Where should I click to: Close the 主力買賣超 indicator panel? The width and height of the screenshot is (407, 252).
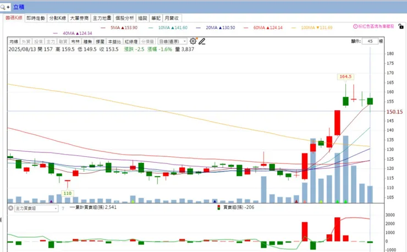(10, 208)
